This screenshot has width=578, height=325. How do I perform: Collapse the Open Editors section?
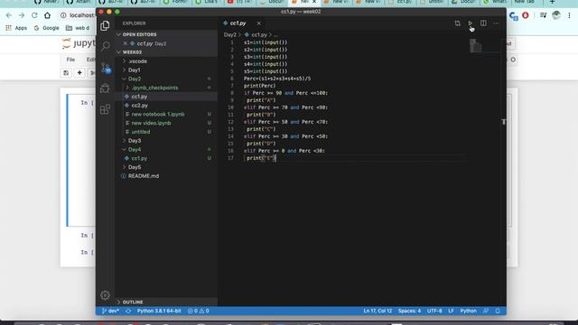pyautogui.click(x=166, y=34)
